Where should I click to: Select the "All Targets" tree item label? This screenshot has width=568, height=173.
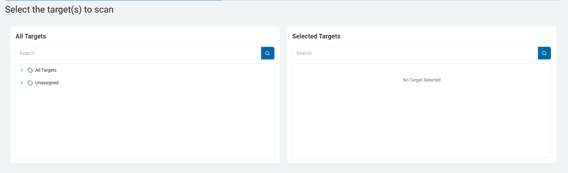coord(46,70)
